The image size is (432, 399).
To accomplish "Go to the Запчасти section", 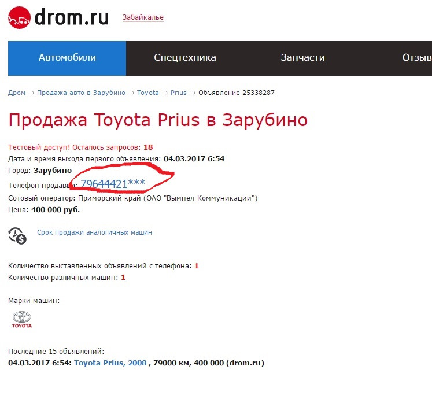I will pyautogui.click(x=302, y=58).
